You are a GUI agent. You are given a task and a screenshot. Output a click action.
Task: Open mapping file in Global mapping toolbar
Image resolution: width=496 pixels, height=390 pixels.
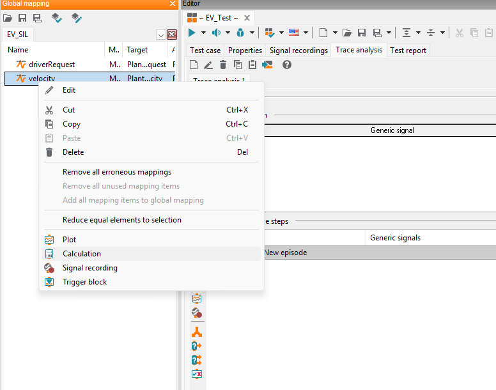[8, 18]
